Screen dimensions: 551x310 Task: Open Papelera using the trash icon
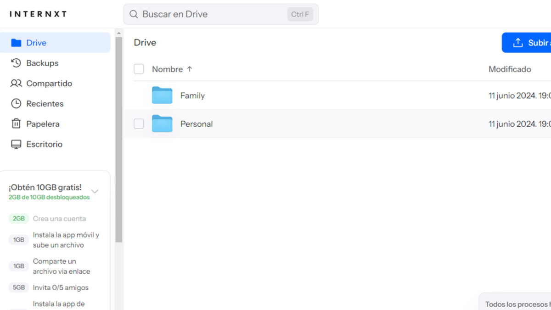pyautogui.click(x=16, y=124)
